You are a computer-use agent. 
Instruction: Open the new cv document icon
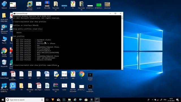[x=47, y=75]
